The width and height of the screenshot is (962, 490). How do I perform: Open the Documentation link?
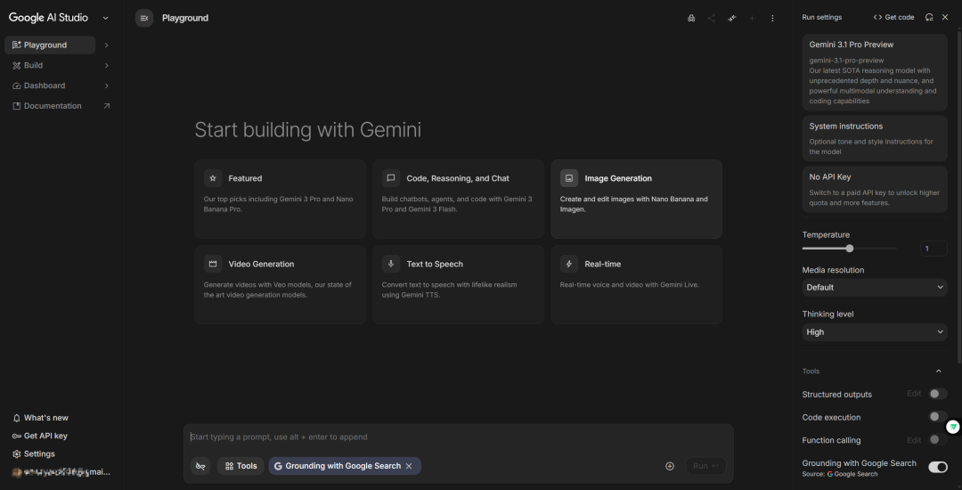point(53,106)
